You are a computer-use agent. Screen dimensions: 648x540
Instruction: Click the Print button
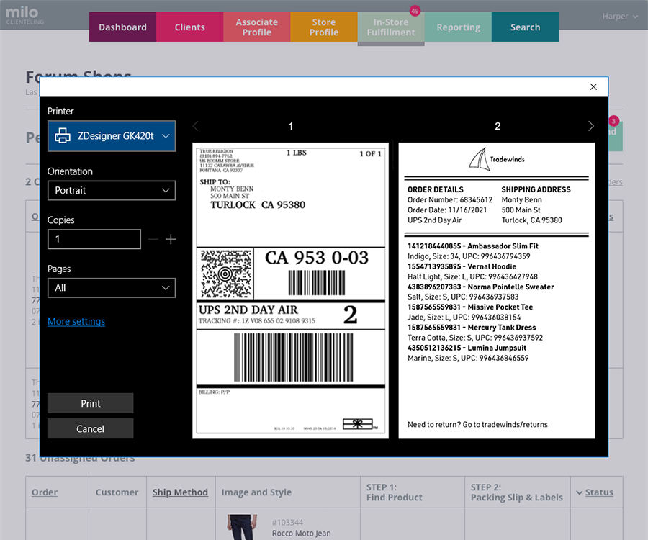click(91, 403)
